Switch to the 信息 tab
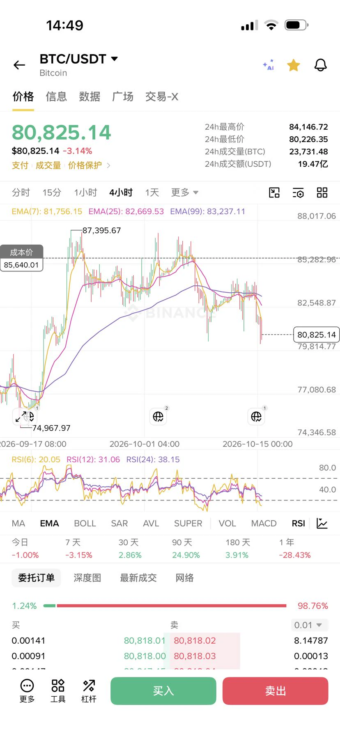Image resolution: width=340 pixels, height=739 pixels. point(56,96)
